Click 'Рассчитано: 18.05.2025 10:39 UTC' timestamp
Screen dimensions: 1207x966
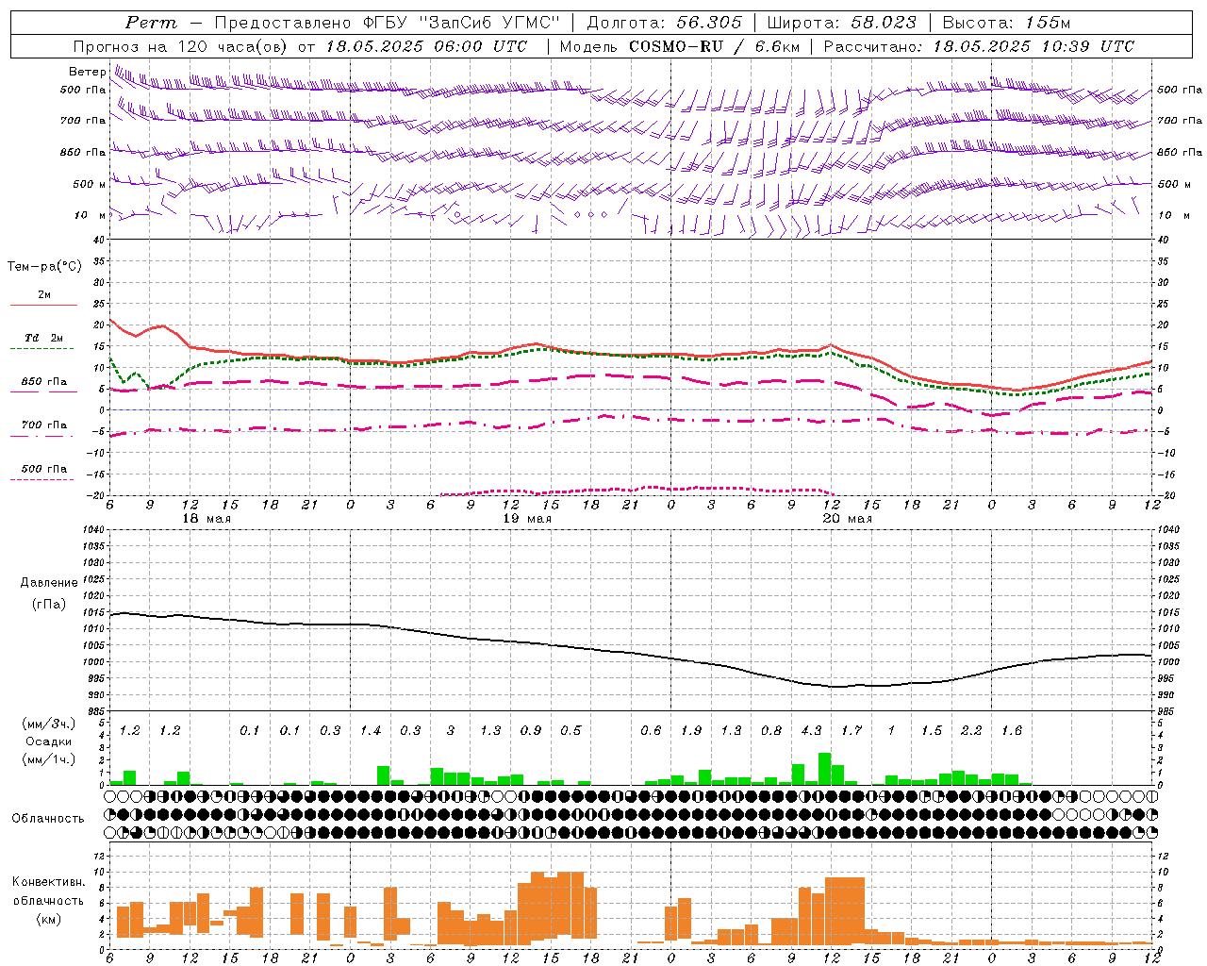pyautogui.click(x=979, y=46)
